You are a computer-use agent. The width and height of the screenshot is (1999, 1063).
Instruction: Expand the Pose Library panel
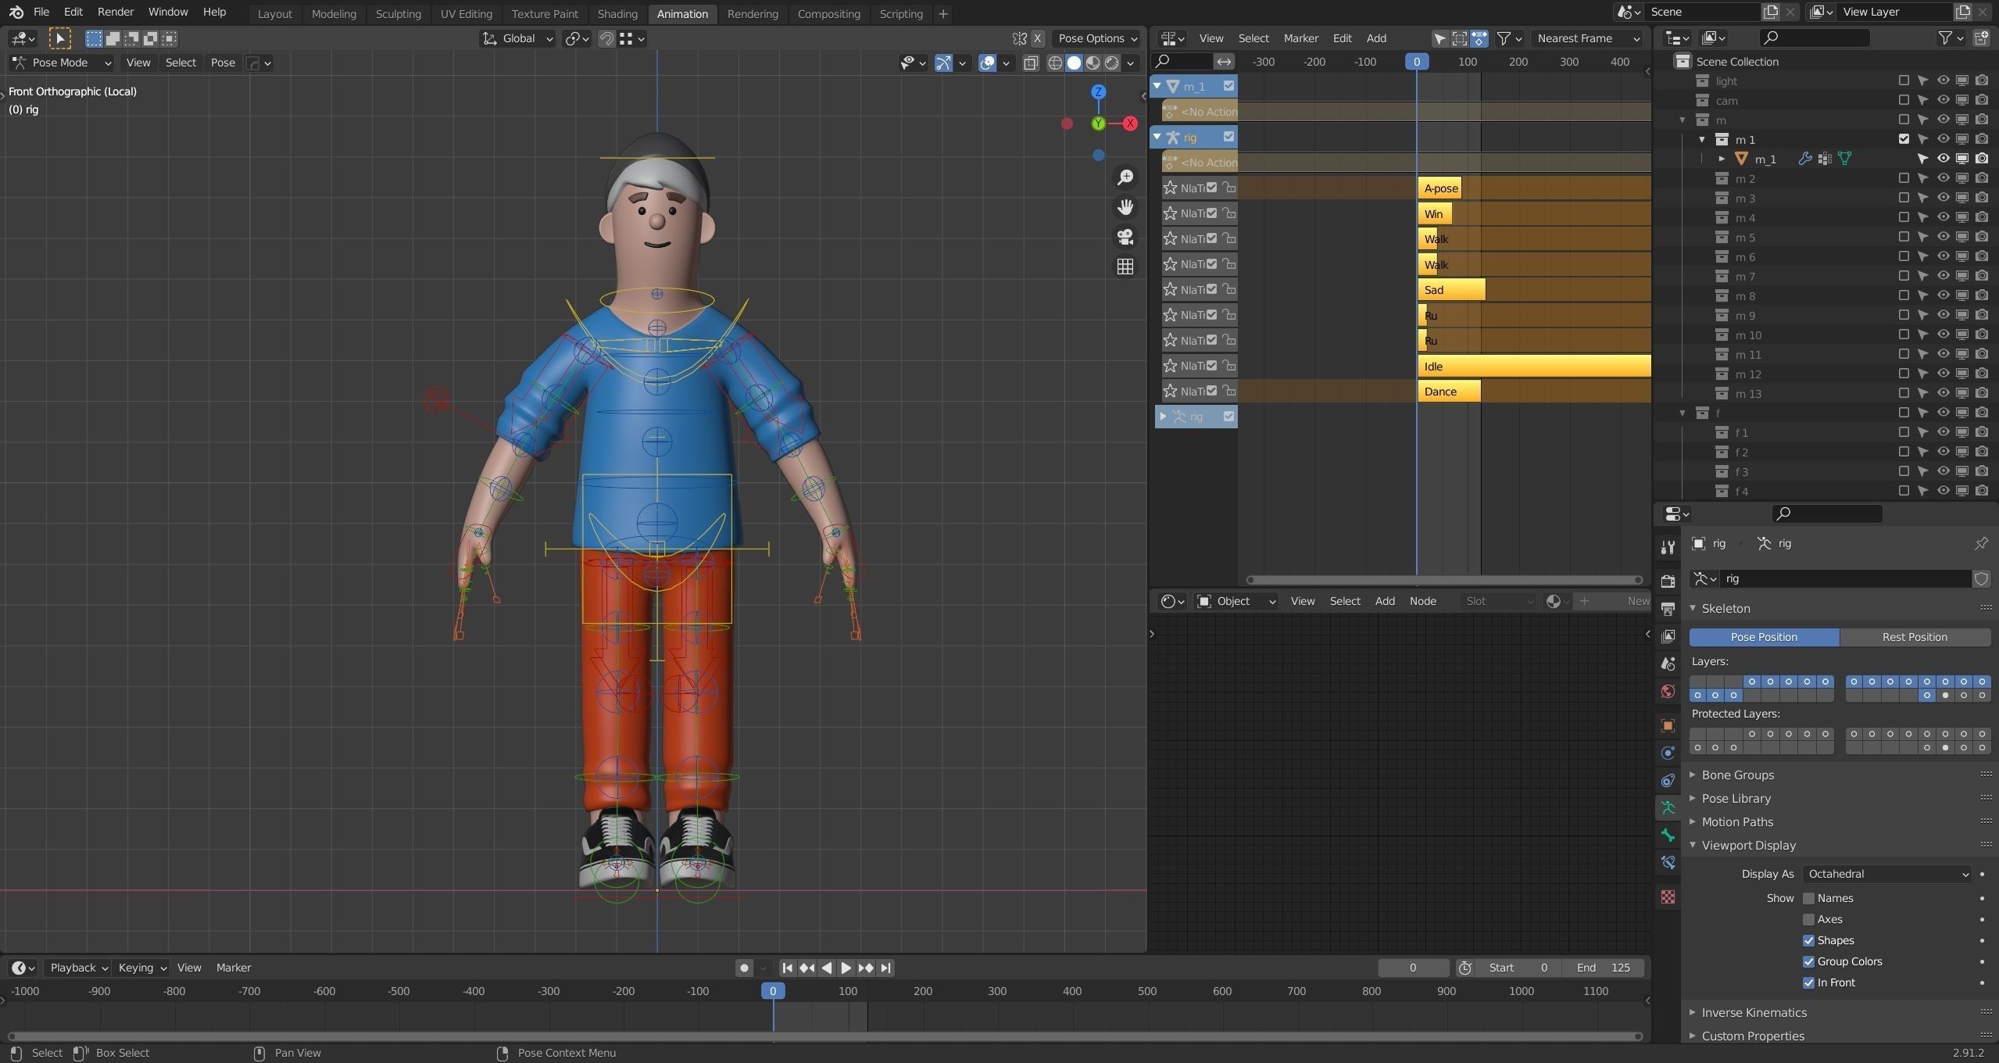pyautogui.click(x=1736, y=798)
